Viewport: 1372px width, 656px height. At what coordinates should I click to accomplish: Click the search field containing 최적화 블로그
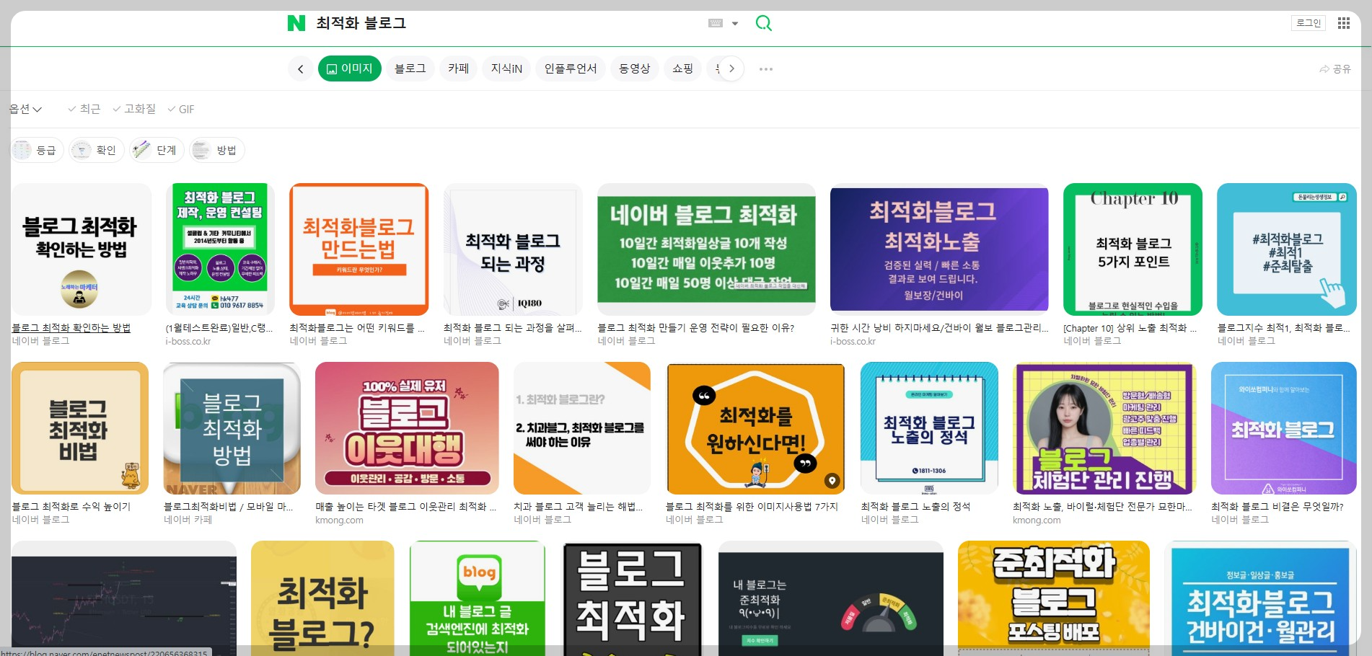pyautogui.click(x=505, y=23)
